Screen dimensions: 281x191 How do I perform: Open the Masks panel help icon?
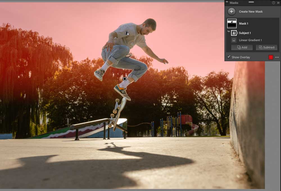tap(273, 3)
